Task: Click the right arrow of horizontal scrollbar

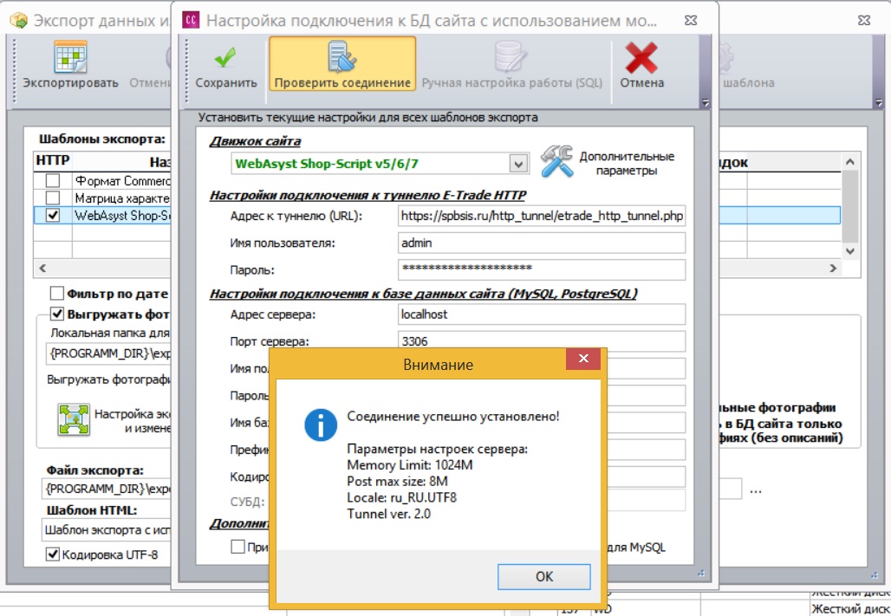Action: 833,268
